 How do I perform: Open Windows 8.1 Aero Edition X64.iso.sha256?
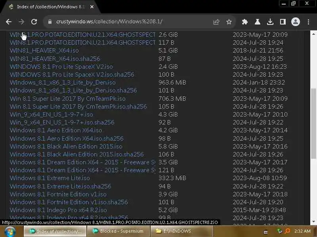pyautogui.click(x=67, y=139)
